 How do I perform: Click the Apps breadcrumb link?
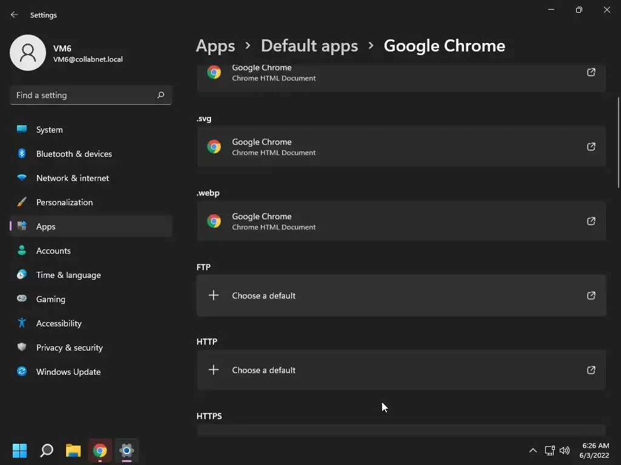coord(215,46)
